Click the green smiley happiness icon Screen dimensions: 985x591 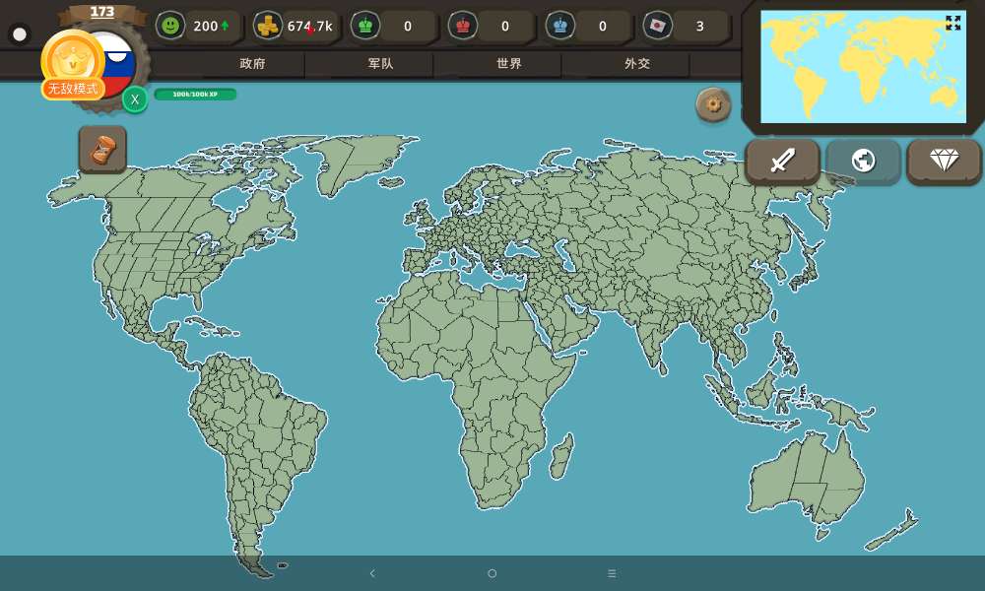point(170,26)
